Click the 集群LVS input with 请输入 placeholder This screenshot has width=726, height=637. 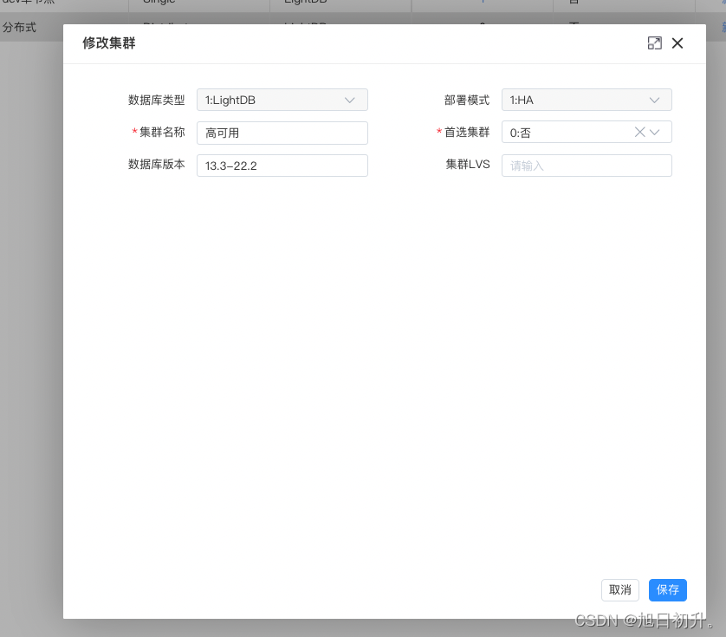pos(587,165)
